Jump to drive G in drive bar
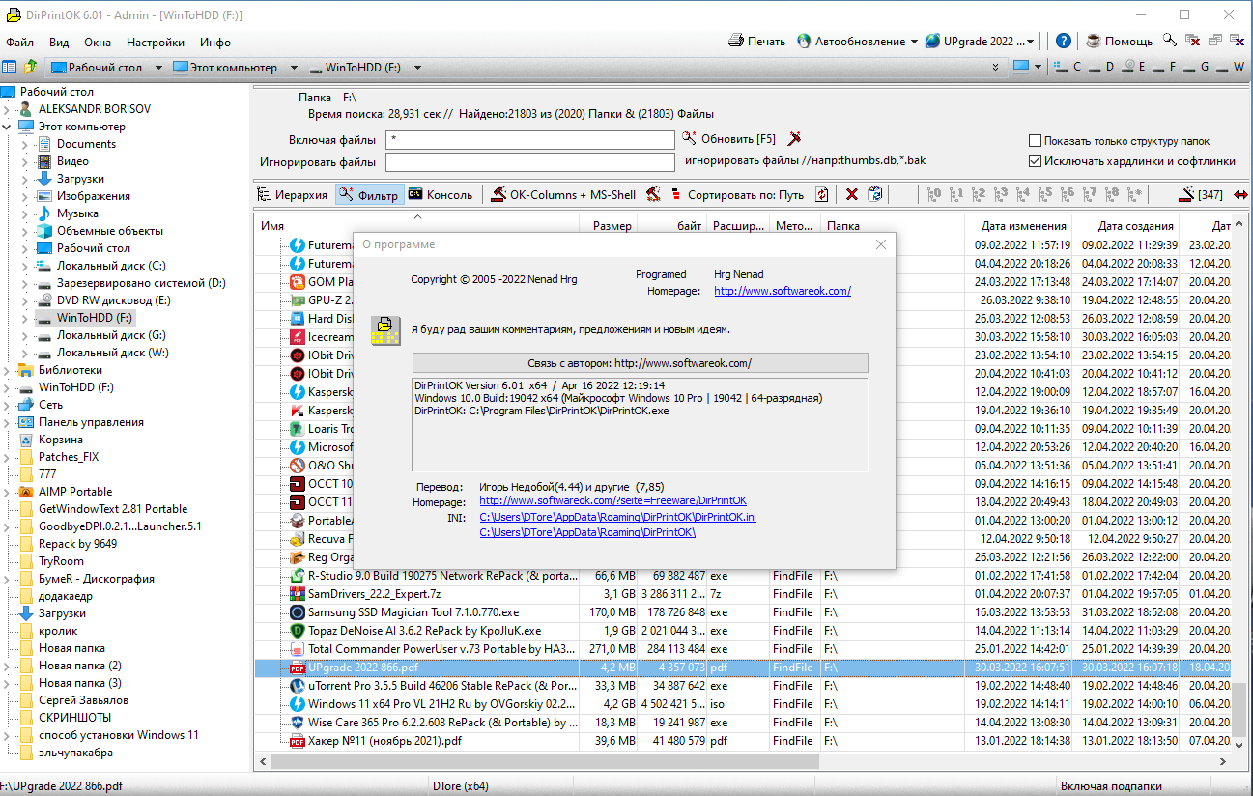 pyautogui.click(x=1196, y=68)
